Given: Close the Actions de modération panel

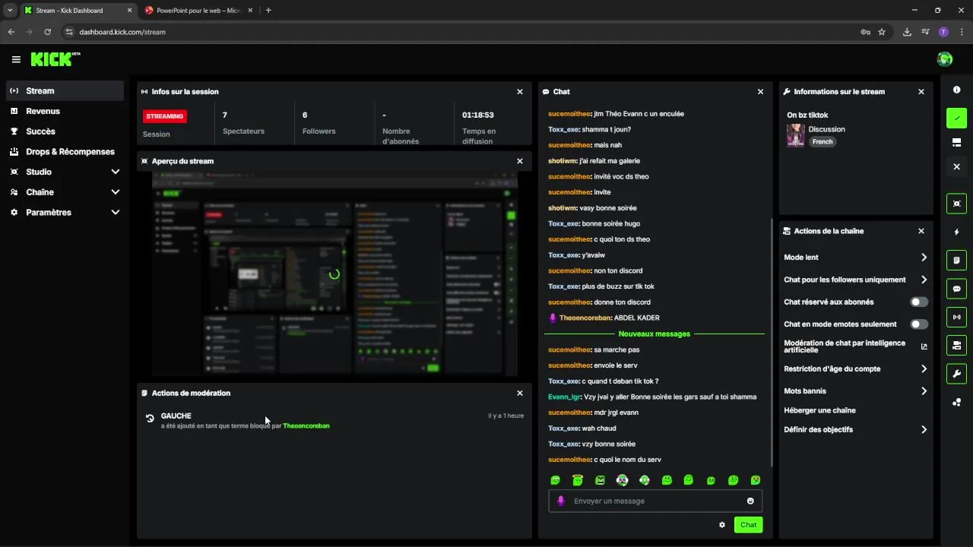Looking at the screenshot, I should click(520, 393).
